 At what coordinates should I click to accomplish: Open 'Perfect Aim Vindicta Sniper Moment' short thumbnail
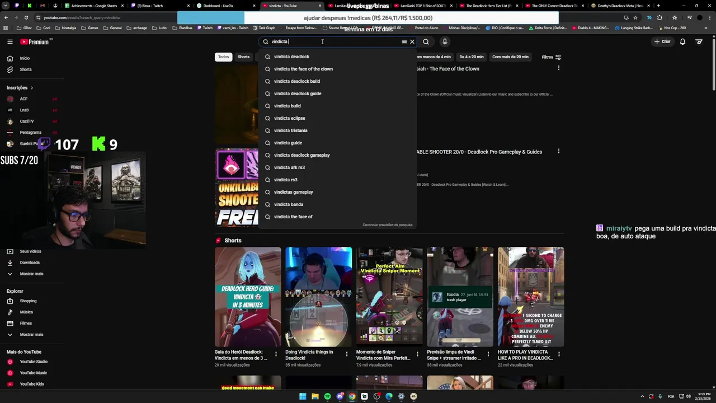[389, 297]
